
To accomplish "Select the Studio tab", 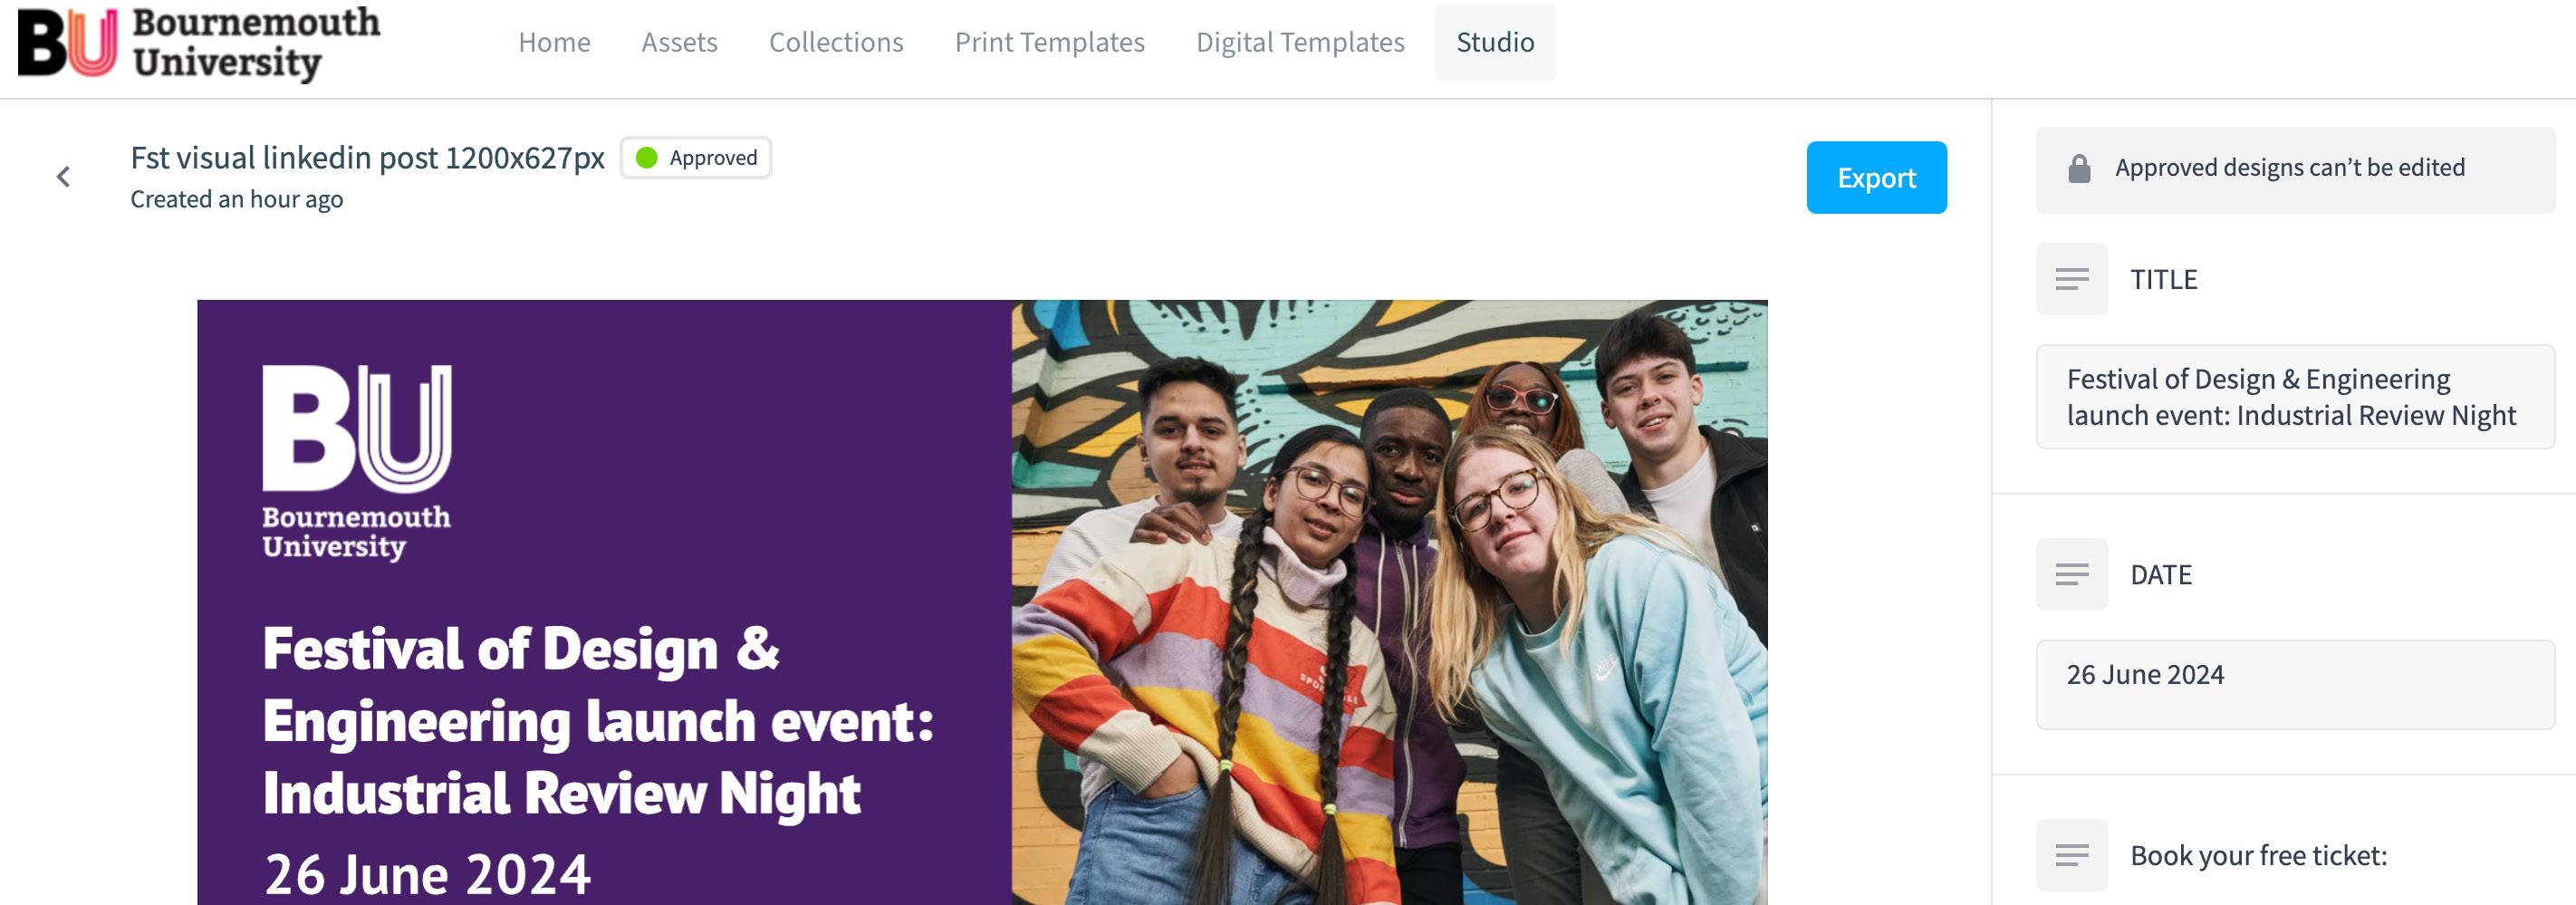I will coord(1495,42).
